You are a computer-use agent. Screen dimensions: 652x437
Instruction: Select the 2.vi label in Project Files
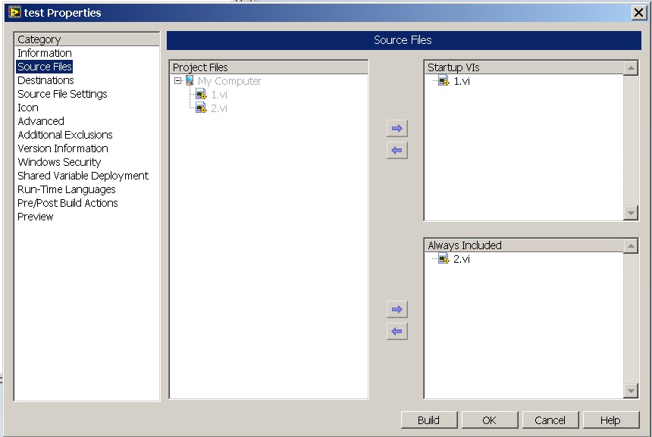219,108
